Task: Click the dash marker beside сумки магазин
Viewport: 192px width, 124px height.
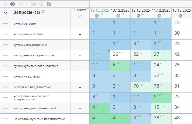Action: [x=5, y=24]
